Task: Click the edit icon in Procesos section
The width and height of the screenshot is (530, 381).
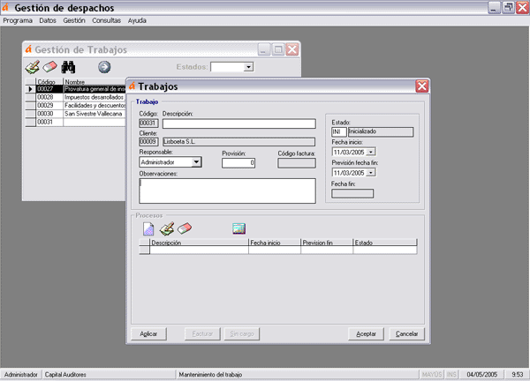Action: (x=166, y=229)
